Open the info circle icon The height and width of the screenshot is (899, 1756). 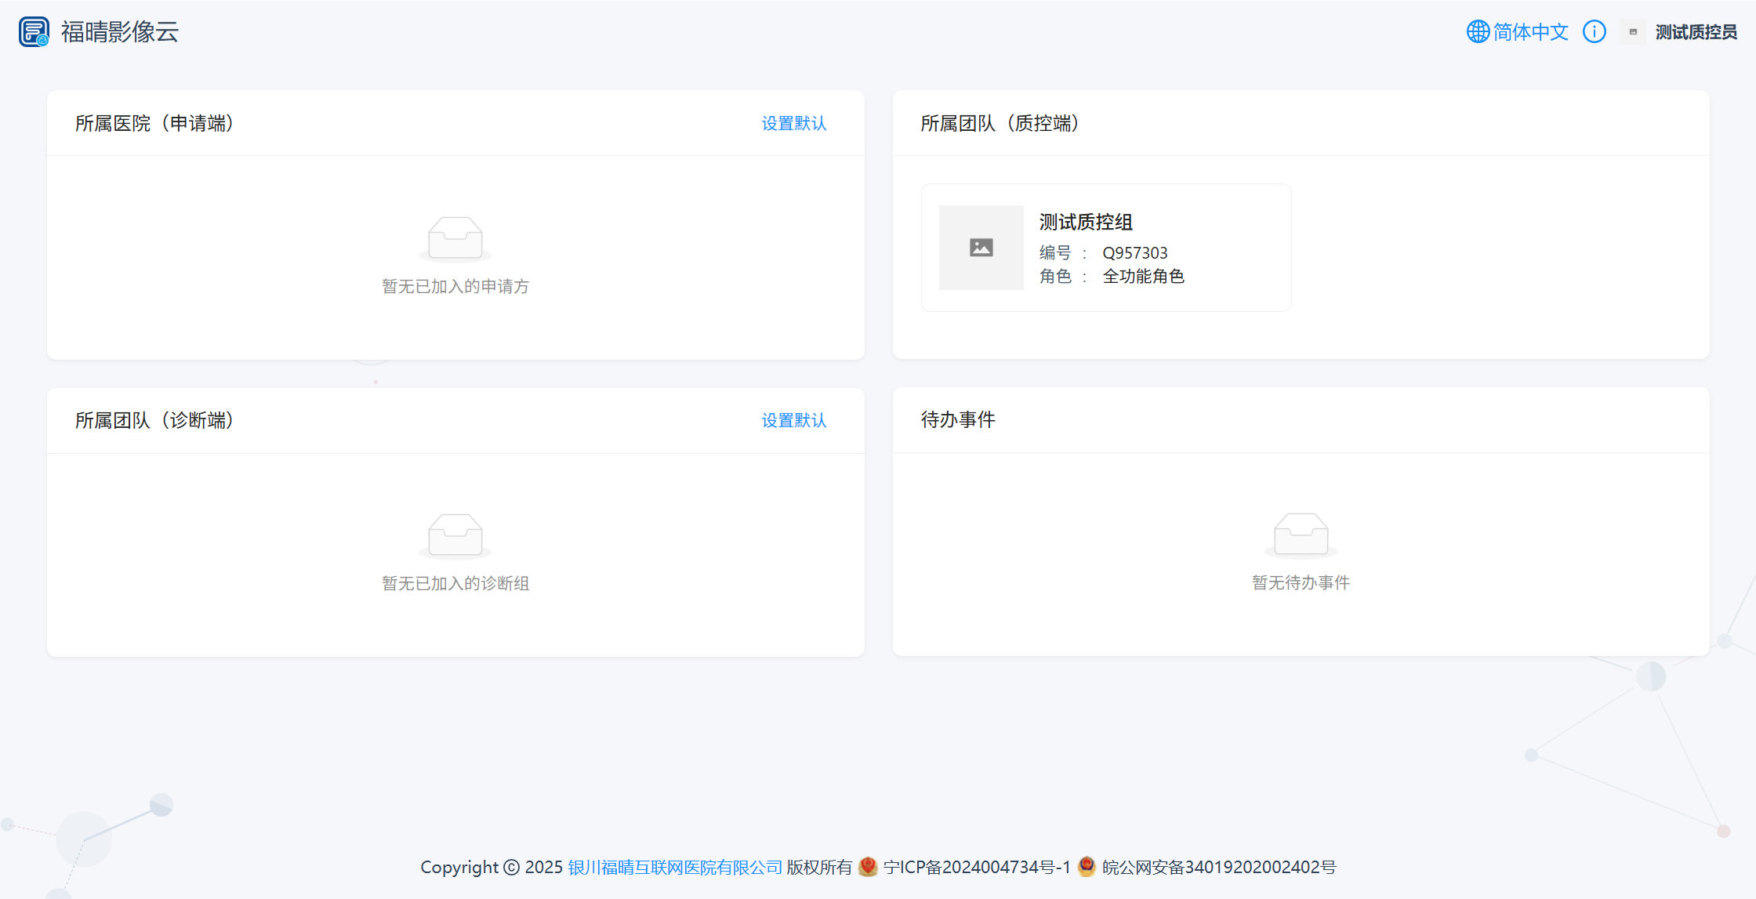1594,32
